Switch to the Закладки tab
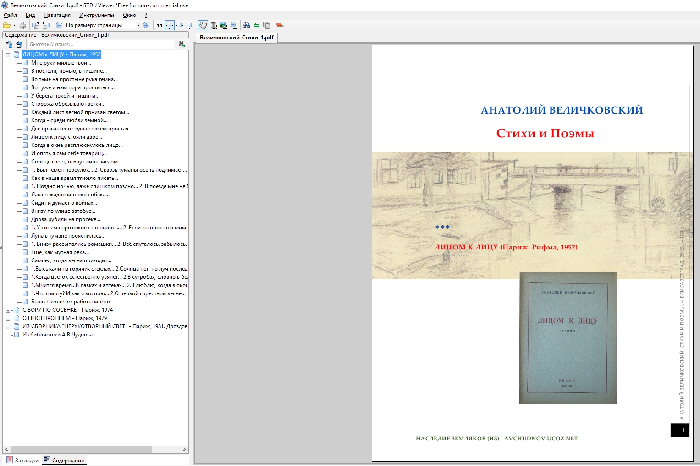Screen dimensions: 700x466 (x=22, y=460)
